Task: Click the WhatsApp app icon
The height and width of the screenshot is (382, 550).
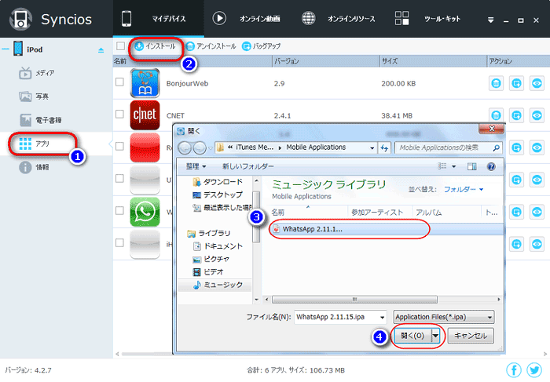Action: click(x=145, y=212)
